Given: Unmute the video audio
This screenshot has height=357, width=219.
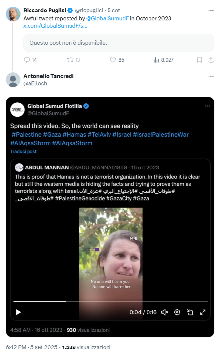Looking at the screenshot, I should [x=165, y=312].
